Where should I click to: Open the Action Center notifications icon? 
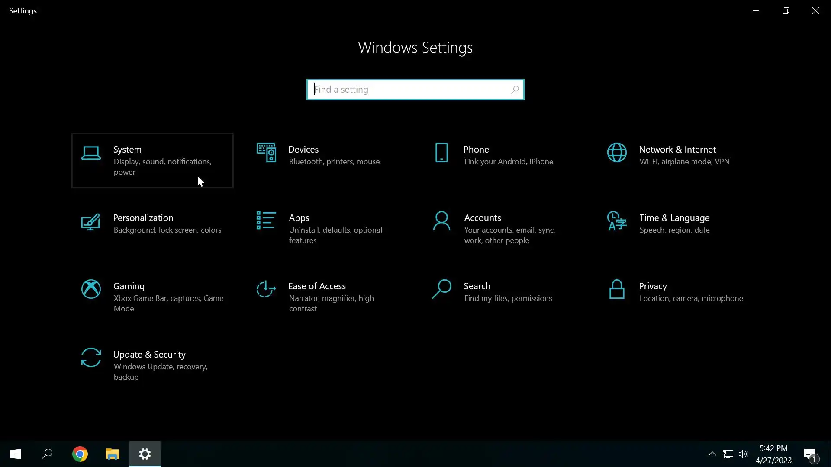tap(810, 454)
